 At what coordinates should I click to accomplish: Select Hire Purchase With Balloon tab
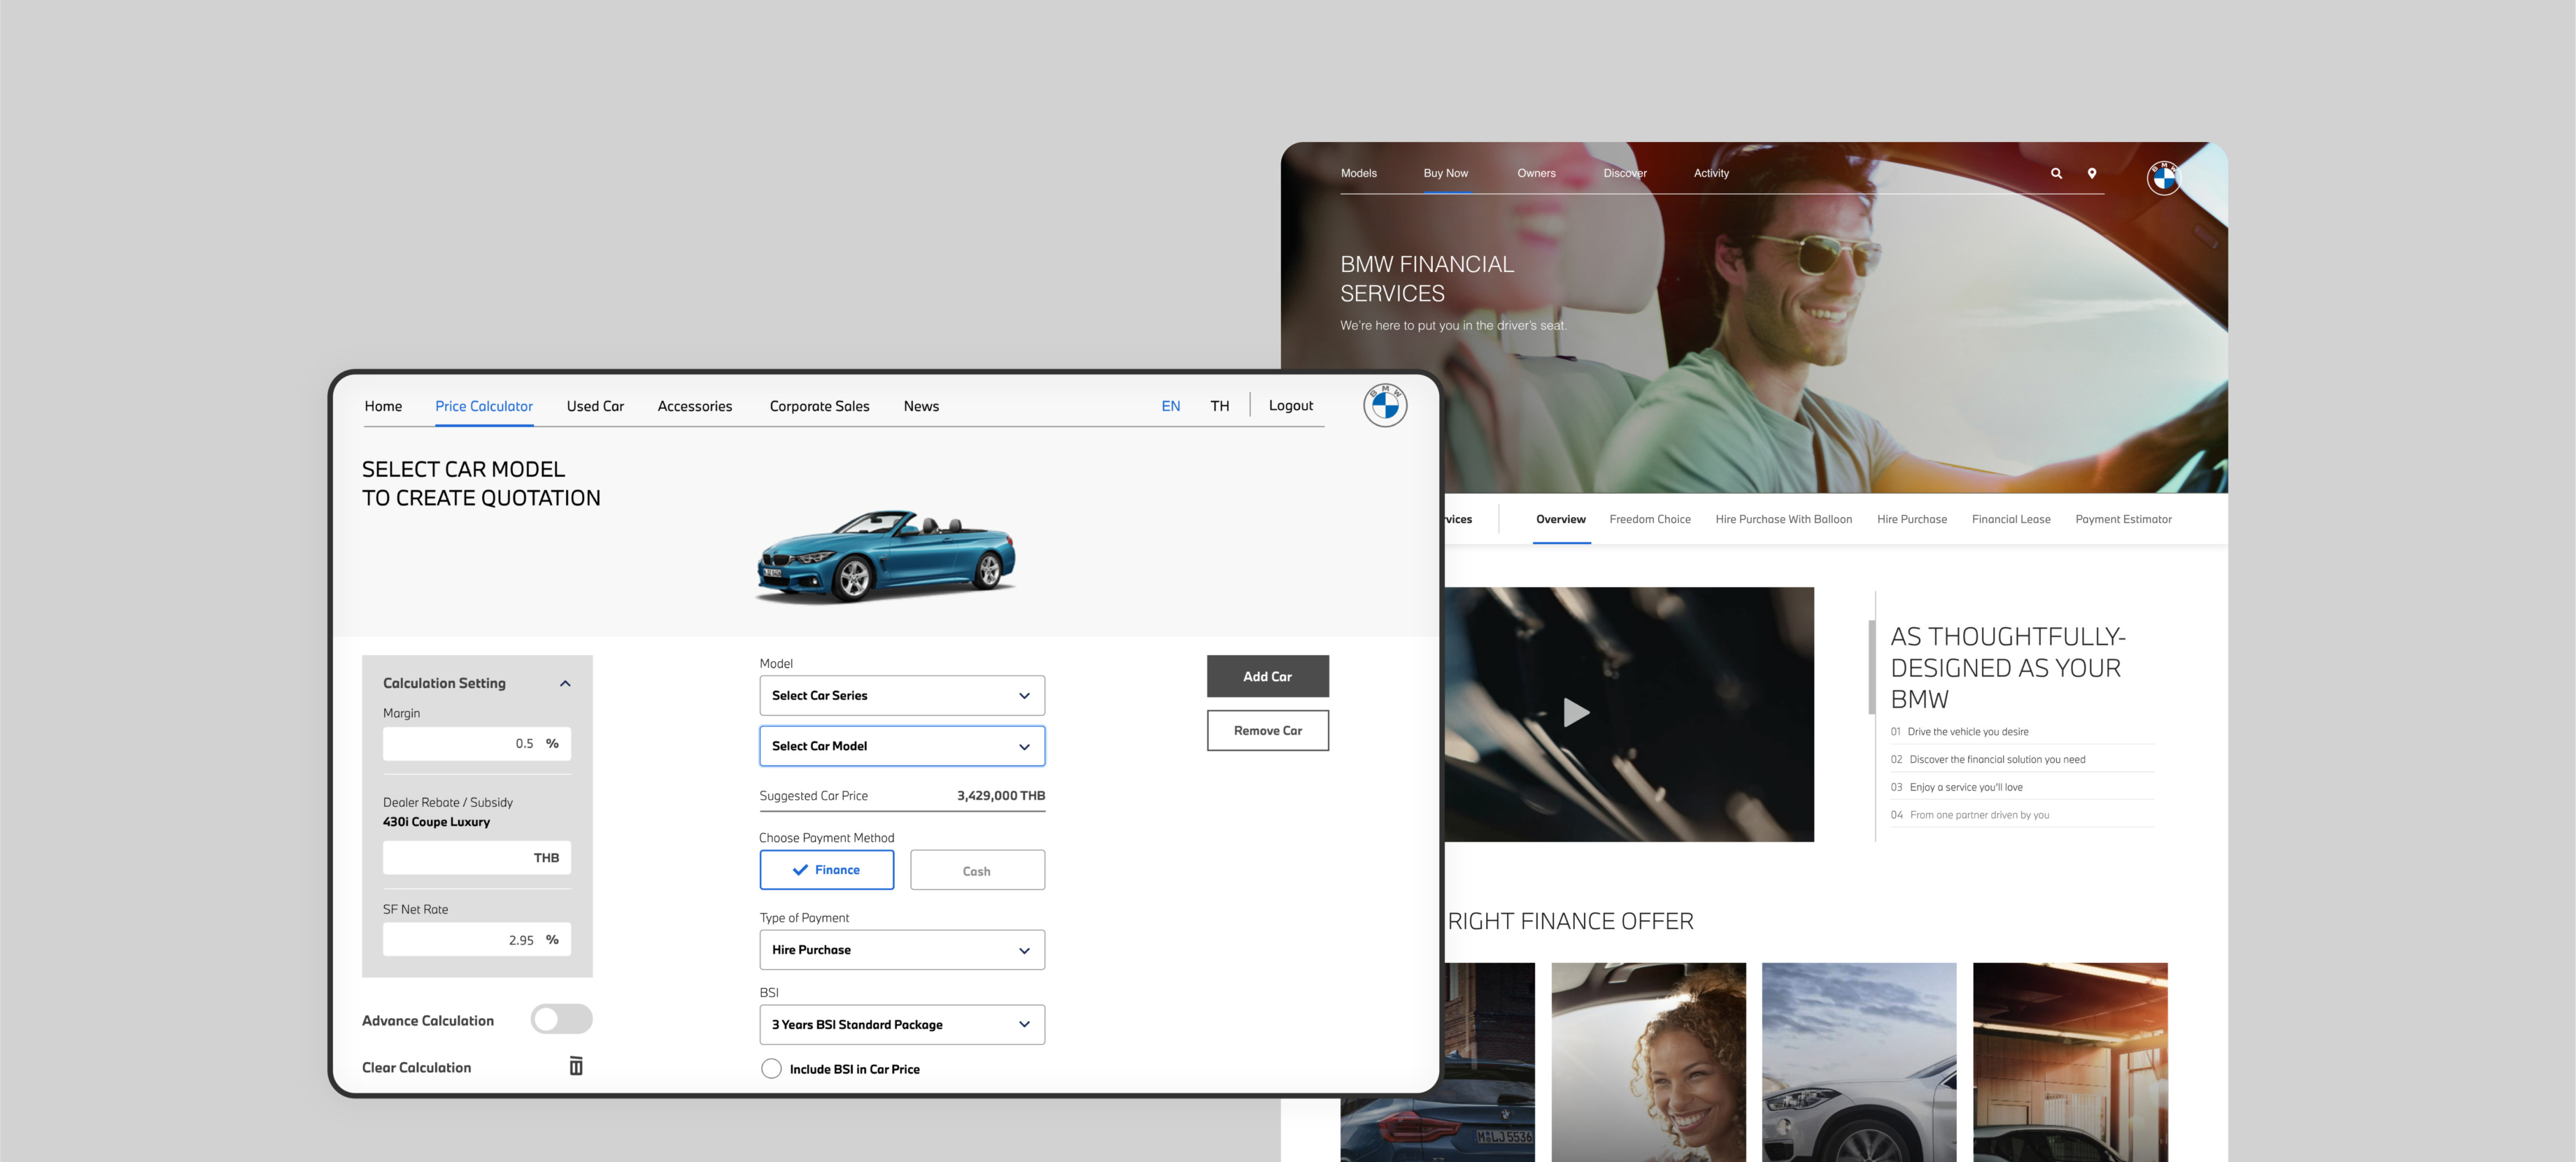pyautogui.click(x=1783, y=519)
